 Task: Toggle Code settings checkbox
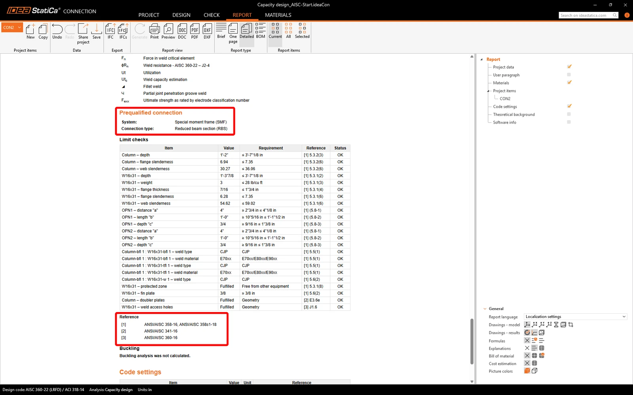point(569,106)
